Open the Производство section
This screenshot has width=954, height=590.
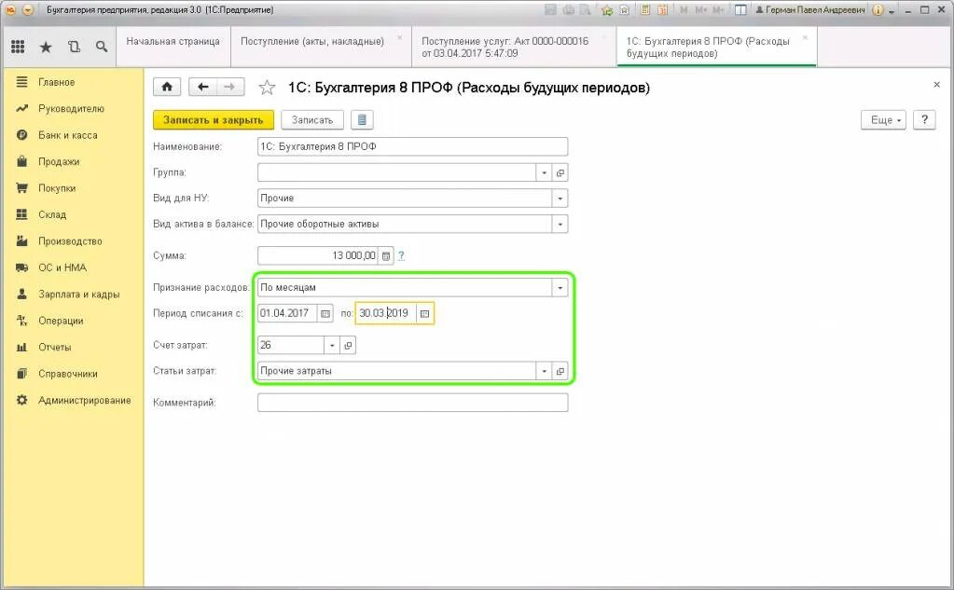coord(70,241)
